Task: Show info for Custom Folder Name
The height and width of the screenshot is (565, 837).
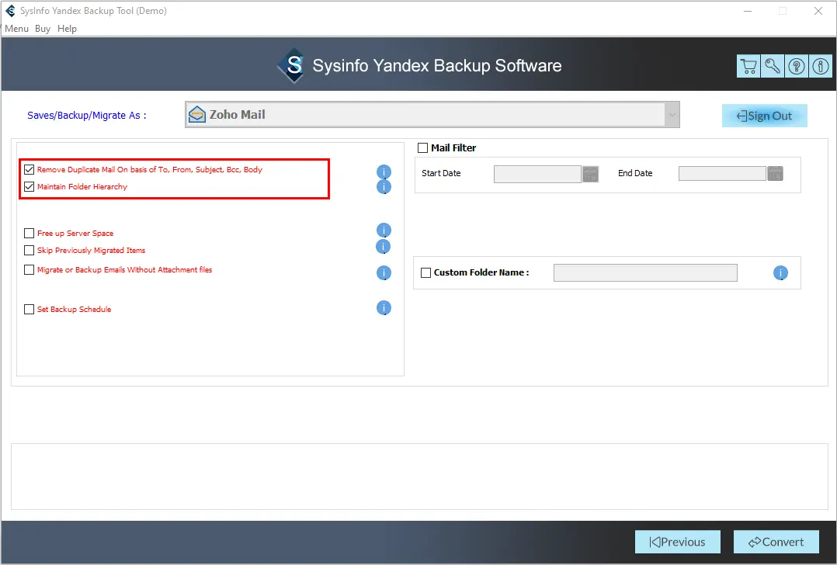Action: 780,273
